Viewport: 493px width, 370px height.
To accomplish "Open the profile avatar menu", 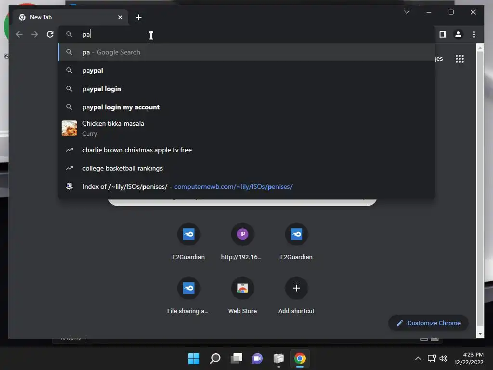I will tap(458, 34).
